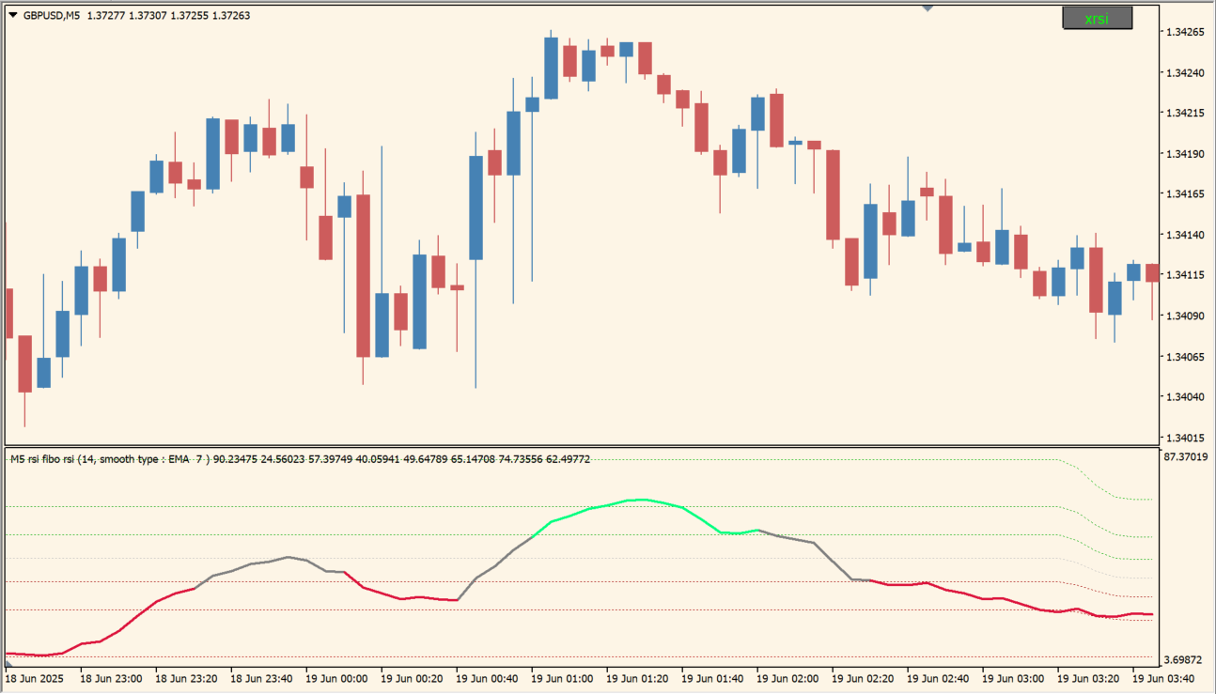Screen dimensions: 1216x694
Task: Click the 19 Jun 01:00 time label
Action: coord(562,677)
